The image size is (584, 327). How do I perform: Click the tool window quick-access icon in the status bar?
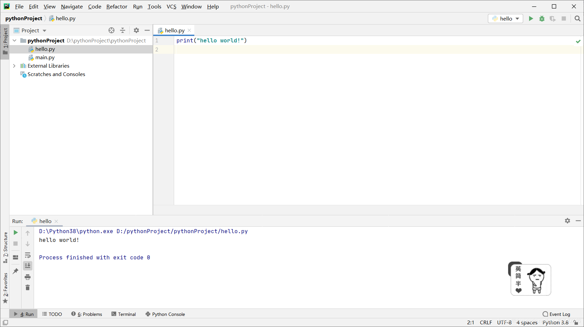pos(5,322)
